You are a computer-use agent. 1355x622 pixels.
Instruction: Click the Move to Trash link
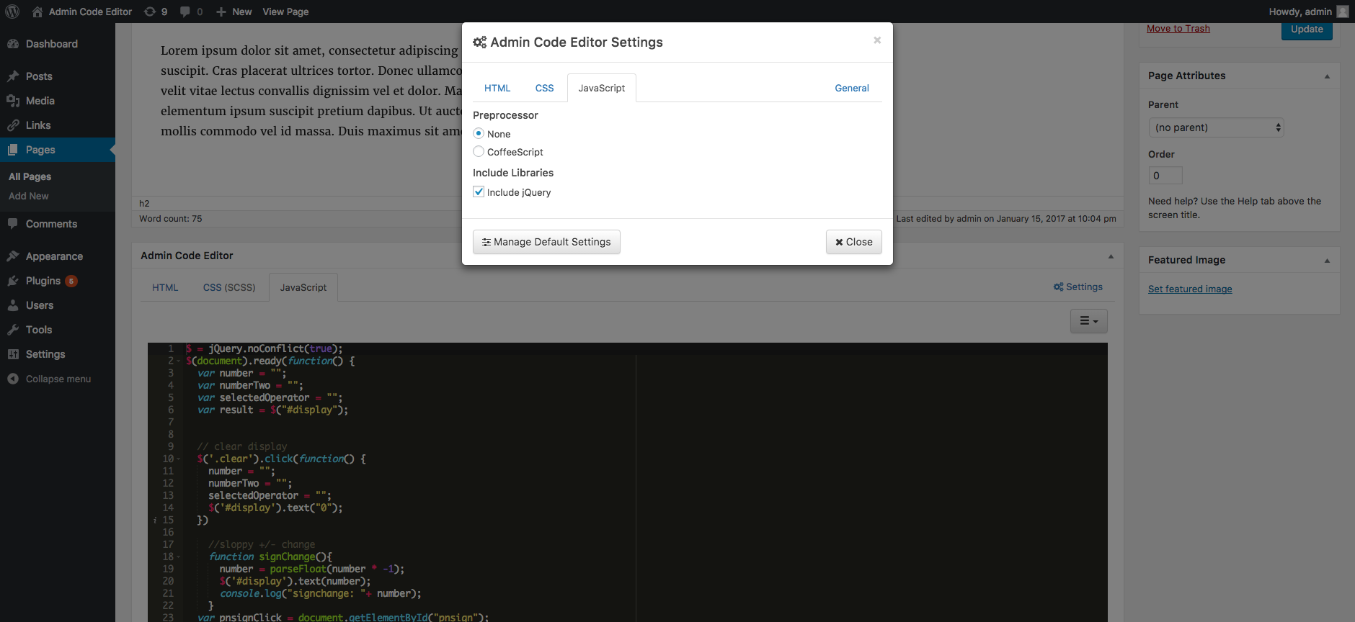point(1178,29)
